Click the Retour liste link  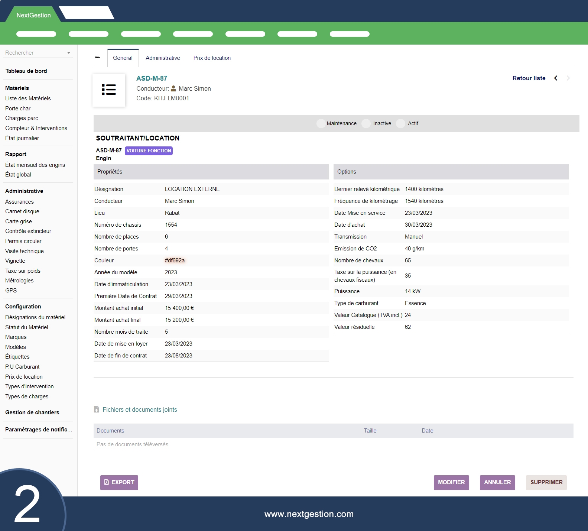click(529, 78)
